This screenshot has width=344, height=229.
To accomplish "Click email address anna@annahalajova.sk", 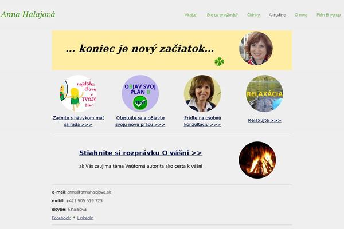I will (89, 192).
